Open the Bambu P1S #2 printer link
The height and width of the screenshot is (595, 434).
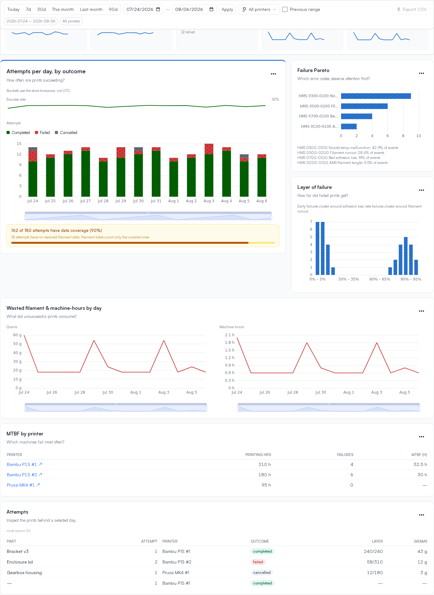point(24,475)
